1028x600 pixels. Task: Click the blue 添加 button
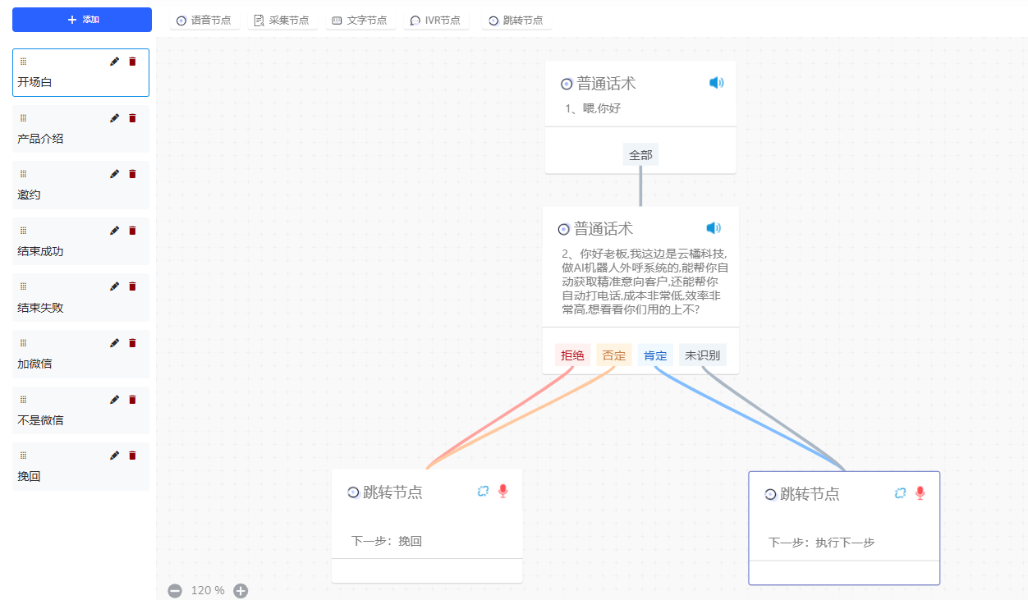click(82, 20)
